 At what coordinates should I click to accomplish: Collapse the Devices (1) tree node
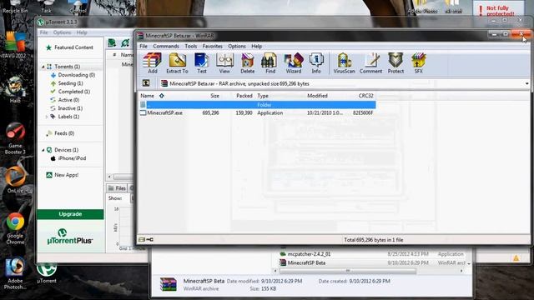[x=43, y=150]
